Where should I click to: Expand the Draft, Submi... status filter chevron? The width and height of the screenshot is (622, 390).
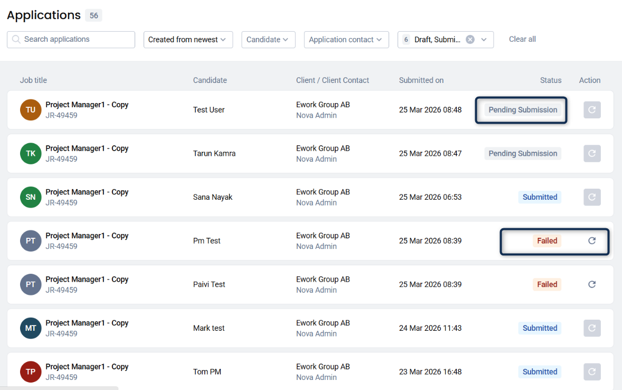[484, 40]
